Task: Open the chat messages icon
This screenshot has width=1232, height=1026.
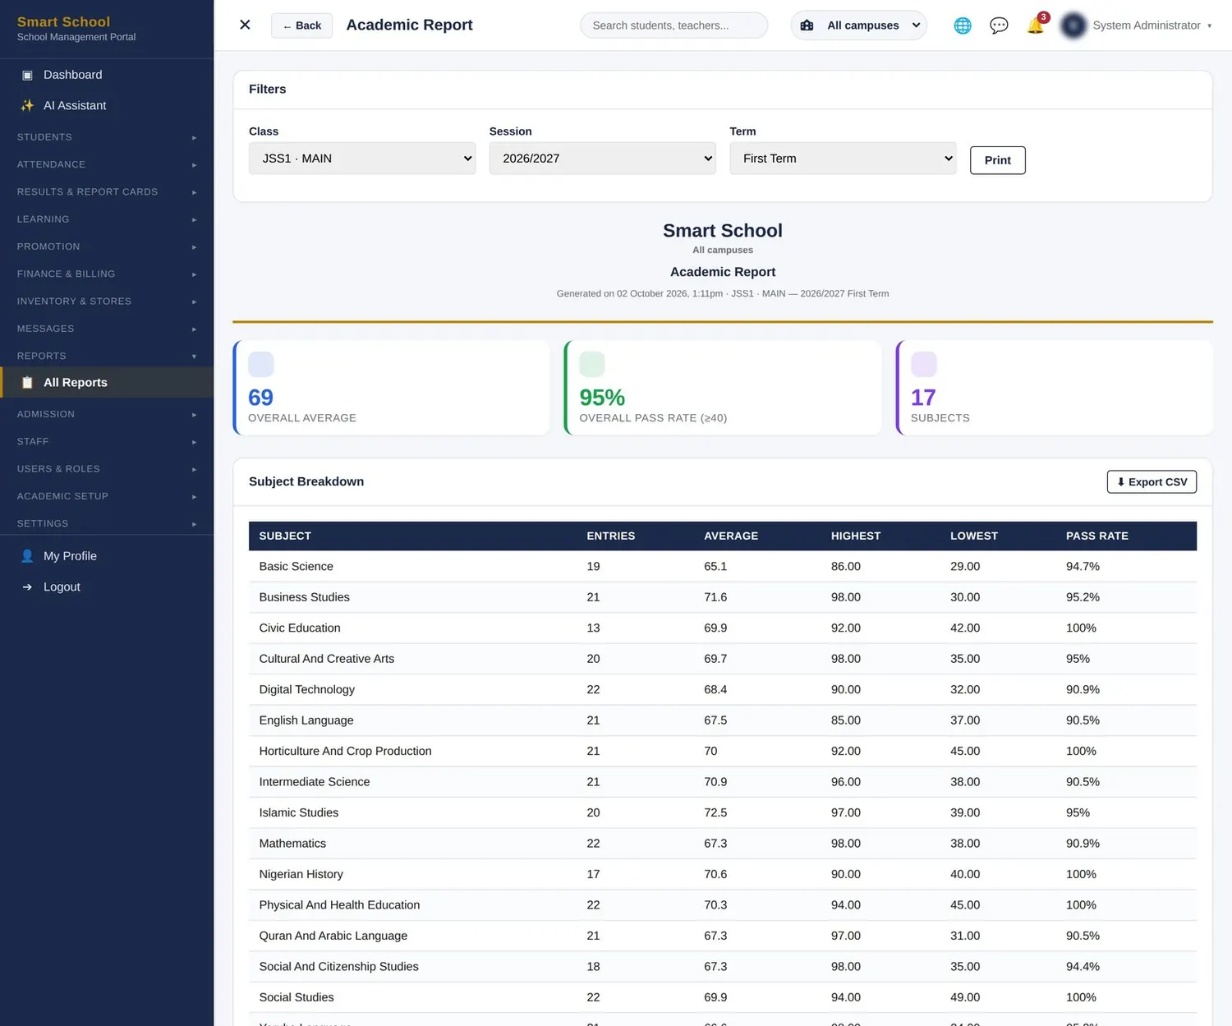Action: 999,25
